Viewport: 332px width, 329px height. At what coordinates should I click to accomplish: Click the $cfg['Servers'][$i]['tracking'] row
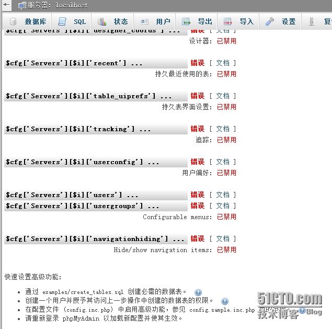pyautogui.click(x=96, y=129)
